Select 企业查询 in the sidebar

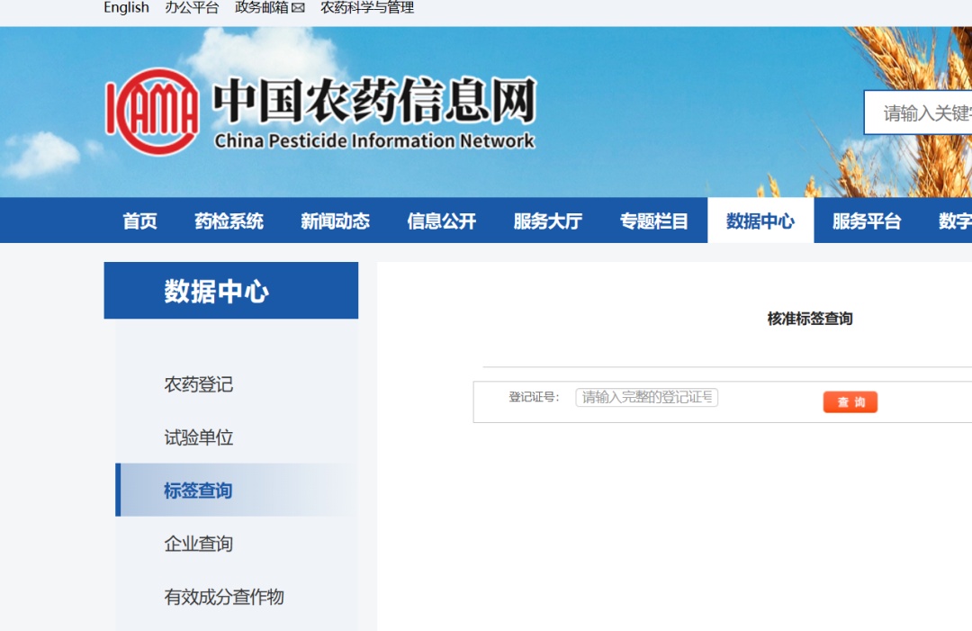[x=198, y=544]
